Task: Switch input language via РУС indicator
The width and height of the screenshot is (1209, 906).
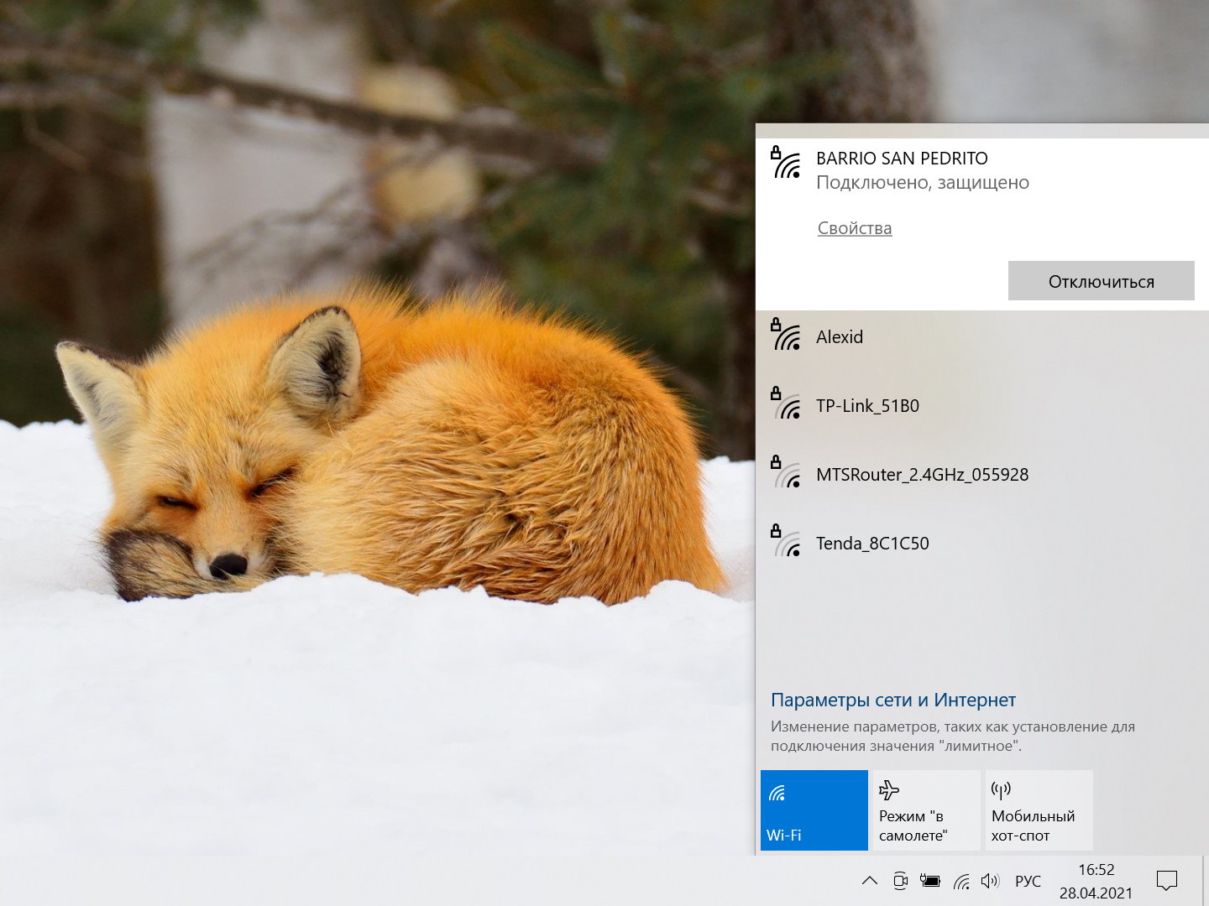Action: [x=1028, y=881]
